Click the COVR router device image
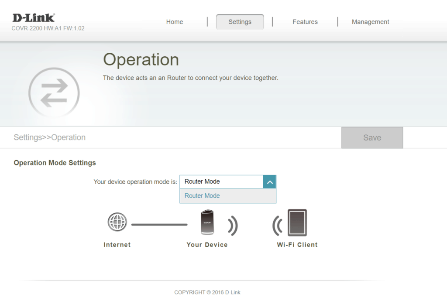The height and width of the screenshot is (298, 447). pos(207,223)
